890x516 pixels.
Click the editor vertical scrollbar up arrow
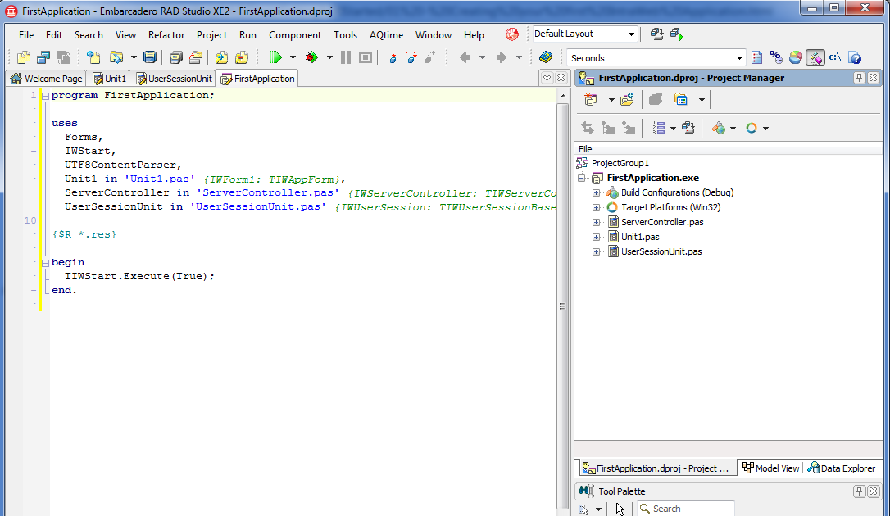coord(562,96)
